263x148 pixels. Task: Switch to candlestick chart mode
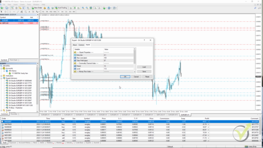(x=75, y=8)
